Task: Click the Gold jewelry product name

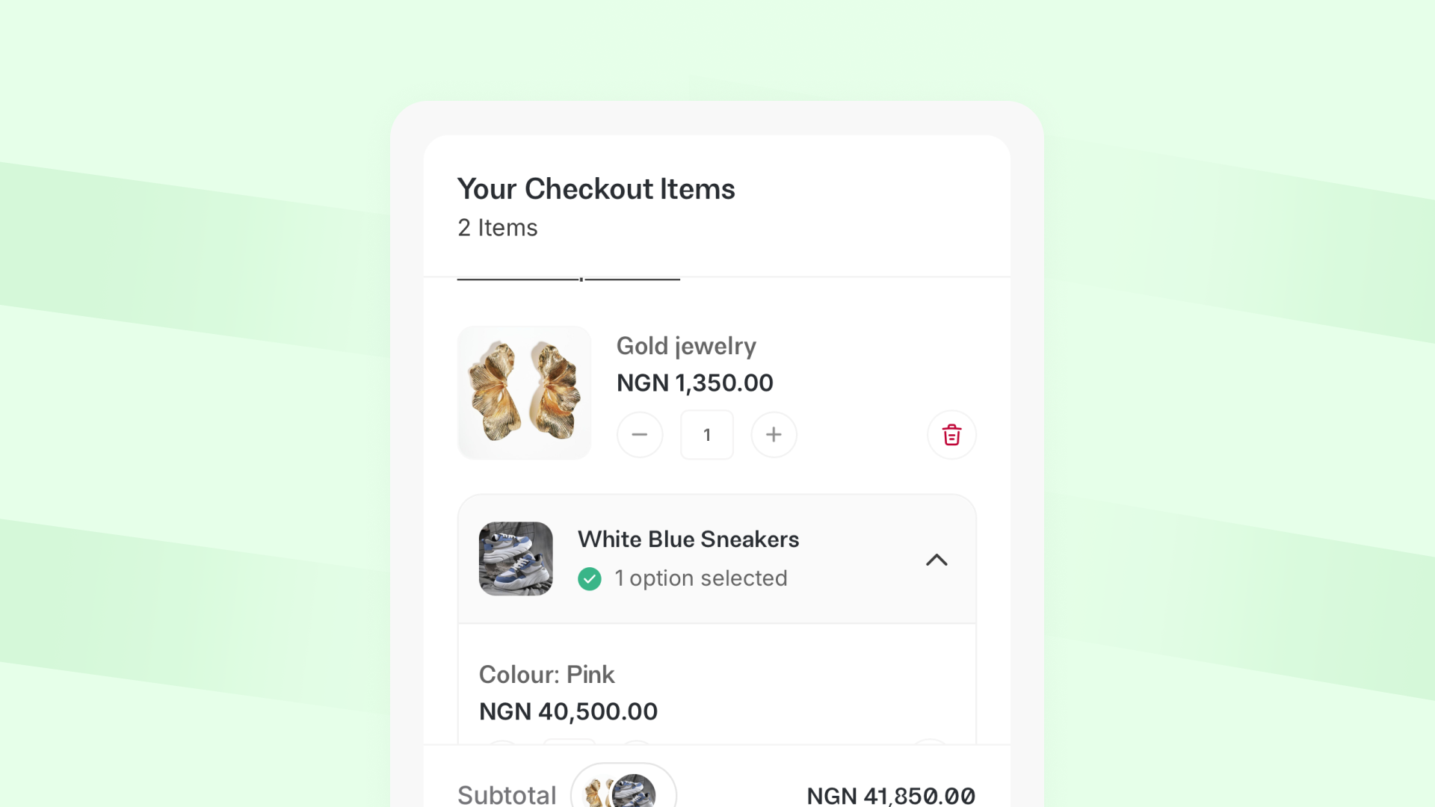Action: 686,346
